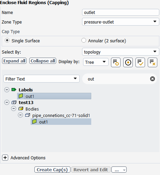Click the filter search field containing 'out'
The height and width of the screenshot is (175, 160).
(119, 79)
